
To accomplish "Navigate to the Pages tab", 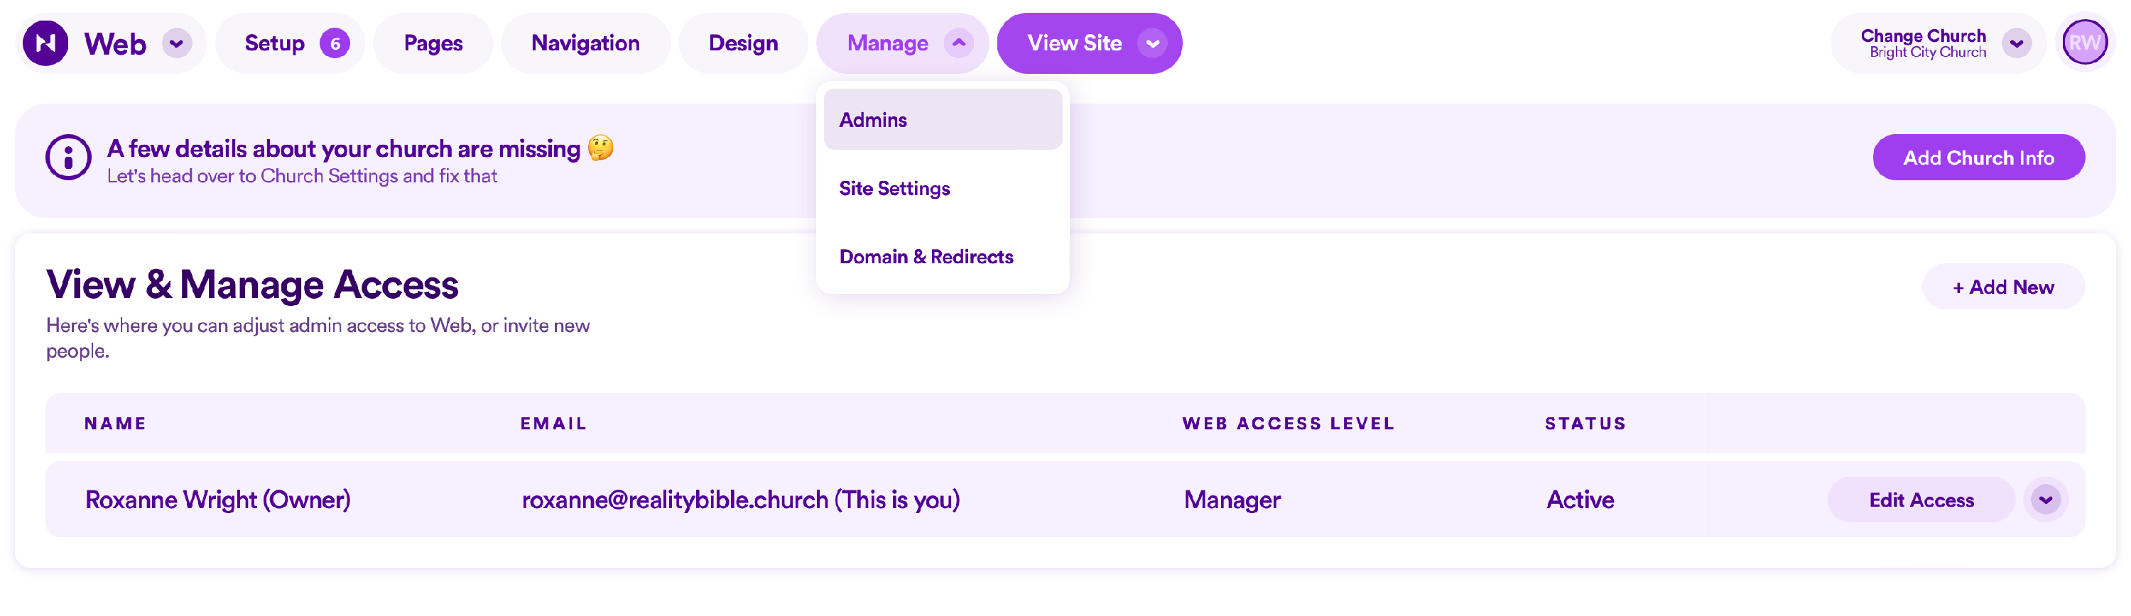I will coord(433,42).
